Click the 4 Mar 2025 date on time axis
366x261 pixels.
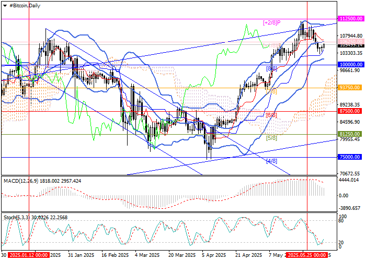147,256
